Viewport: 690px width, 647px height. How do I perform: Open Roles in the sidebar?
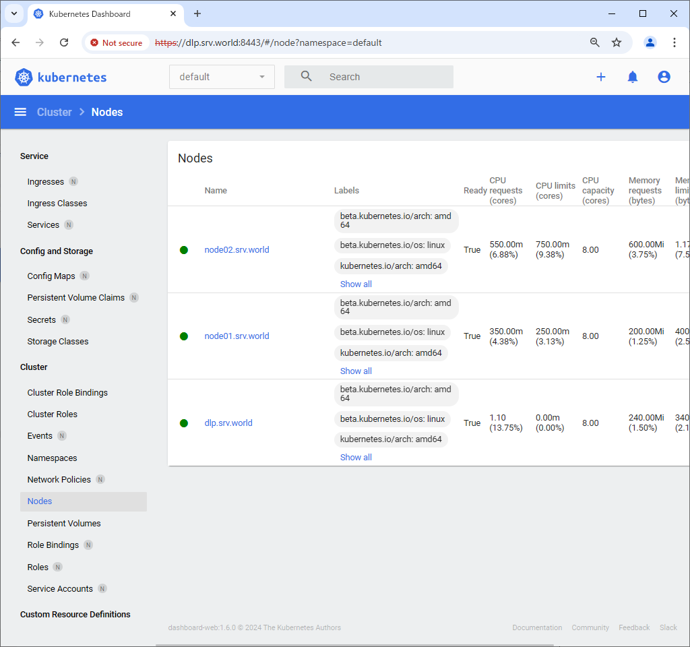click(x=38, y=567)
